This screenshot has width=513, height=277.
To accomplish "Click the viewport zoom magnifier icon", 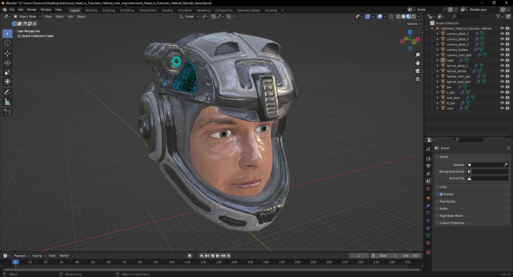I will [418, 55].
